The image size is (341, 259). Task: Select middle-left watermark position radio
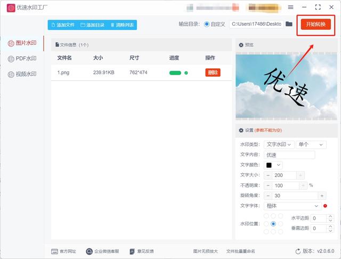point(266,224)
